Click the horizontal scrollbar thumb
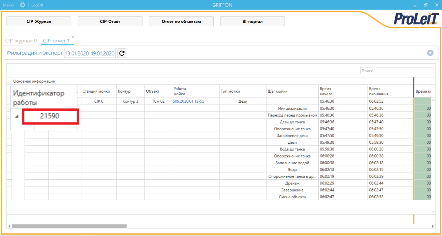442x236 pixels. 69,226
